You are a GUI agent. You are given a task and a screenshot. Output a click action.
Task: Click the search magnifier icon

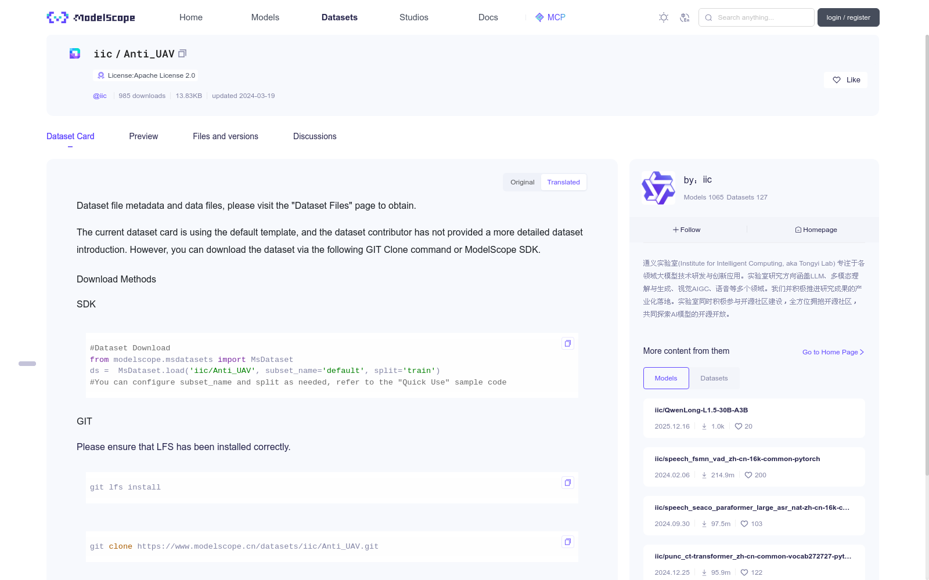point(708,17)
